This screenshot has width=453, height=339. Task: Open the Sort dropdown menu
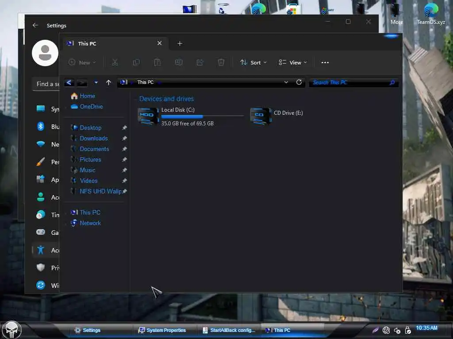click(253, 63)
